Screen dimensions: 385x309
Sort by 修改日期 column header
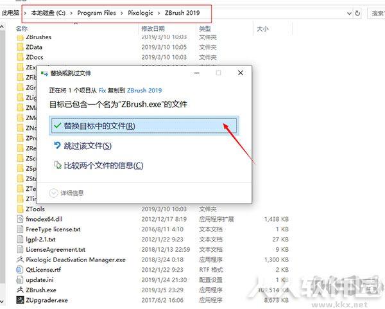[x=153, y=29]
